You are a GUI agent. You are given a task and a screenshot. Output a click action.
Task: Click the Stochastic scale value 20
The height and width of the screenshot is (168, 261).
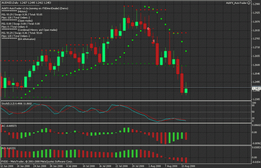click(x=253, y=118)
